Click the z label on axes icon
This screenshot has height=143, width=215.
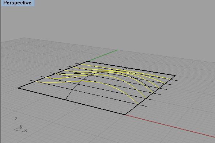[x=16, y=119]
